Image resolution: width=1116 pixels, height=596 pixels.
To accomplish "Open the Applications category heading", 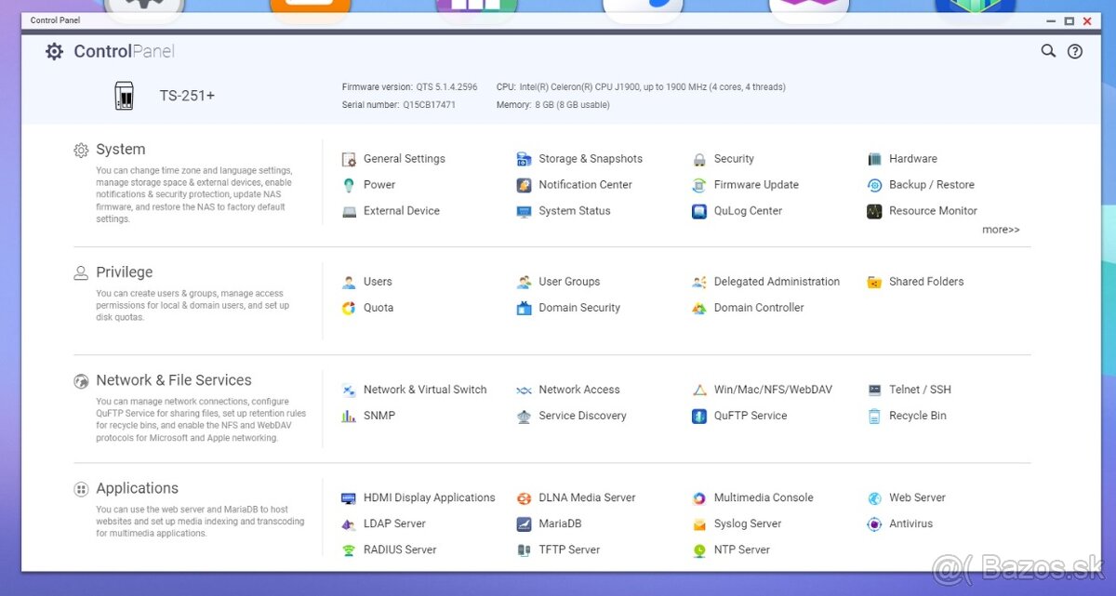I will click(137, 488).
